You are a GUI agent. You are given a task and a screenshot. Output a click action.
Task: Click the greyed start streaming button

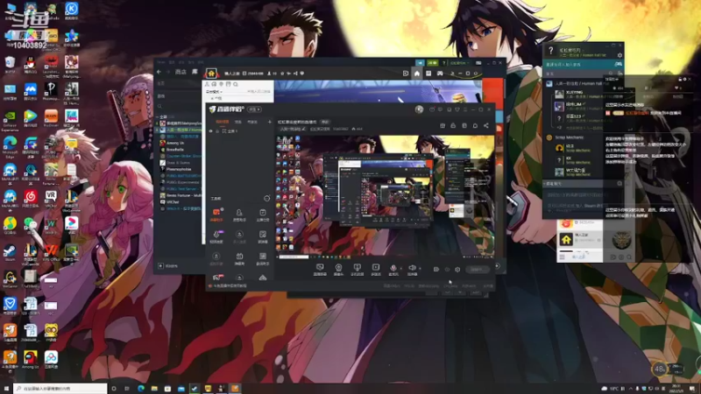(x=477, y=270)
